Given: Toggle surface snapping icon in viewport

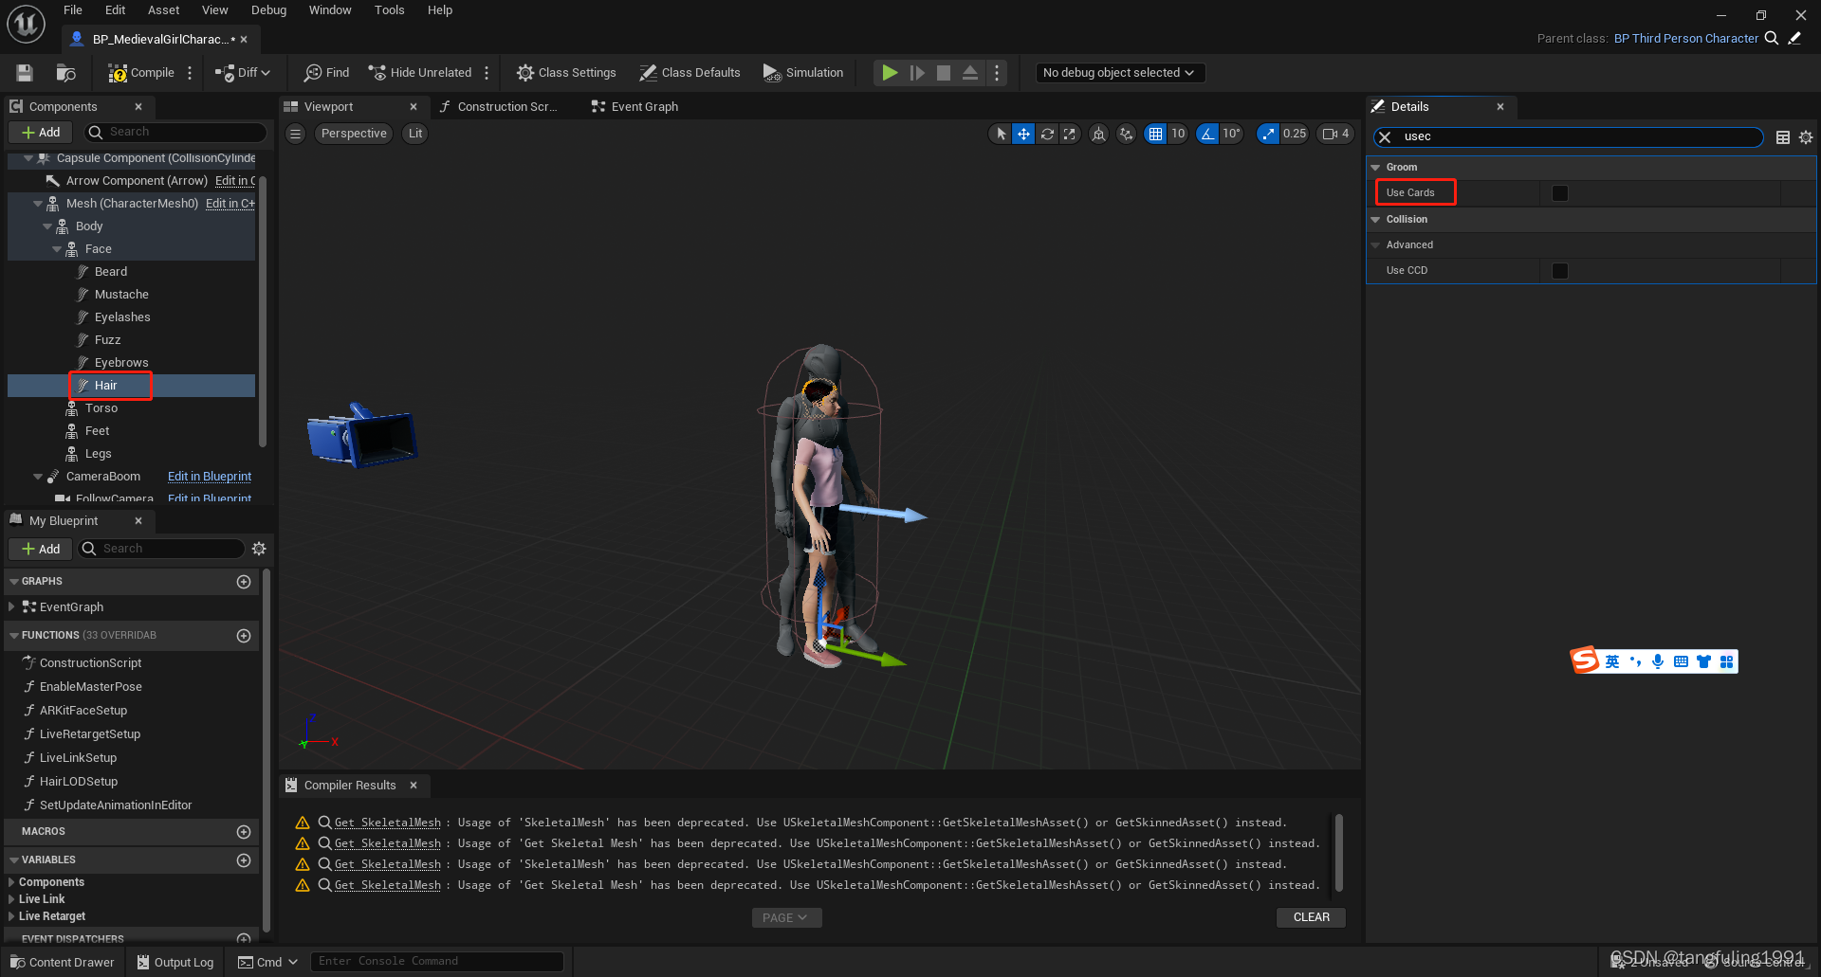Looking at the screenshot, I should [1126, 134].
